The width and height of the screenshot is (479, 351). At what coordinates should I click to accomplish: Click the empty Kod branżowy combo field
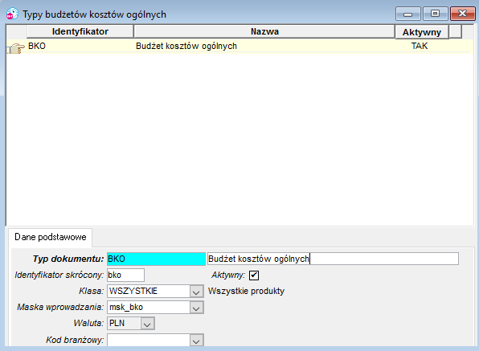[149, 340]
